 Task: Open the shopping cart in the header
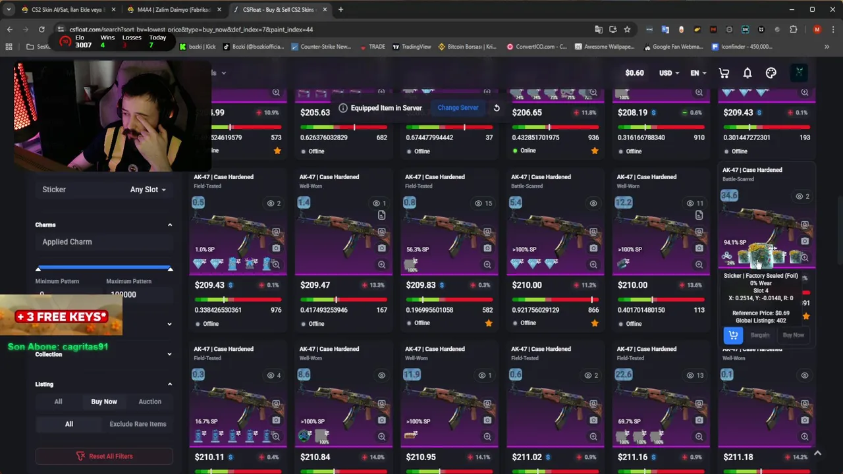[x=724, y=73]
